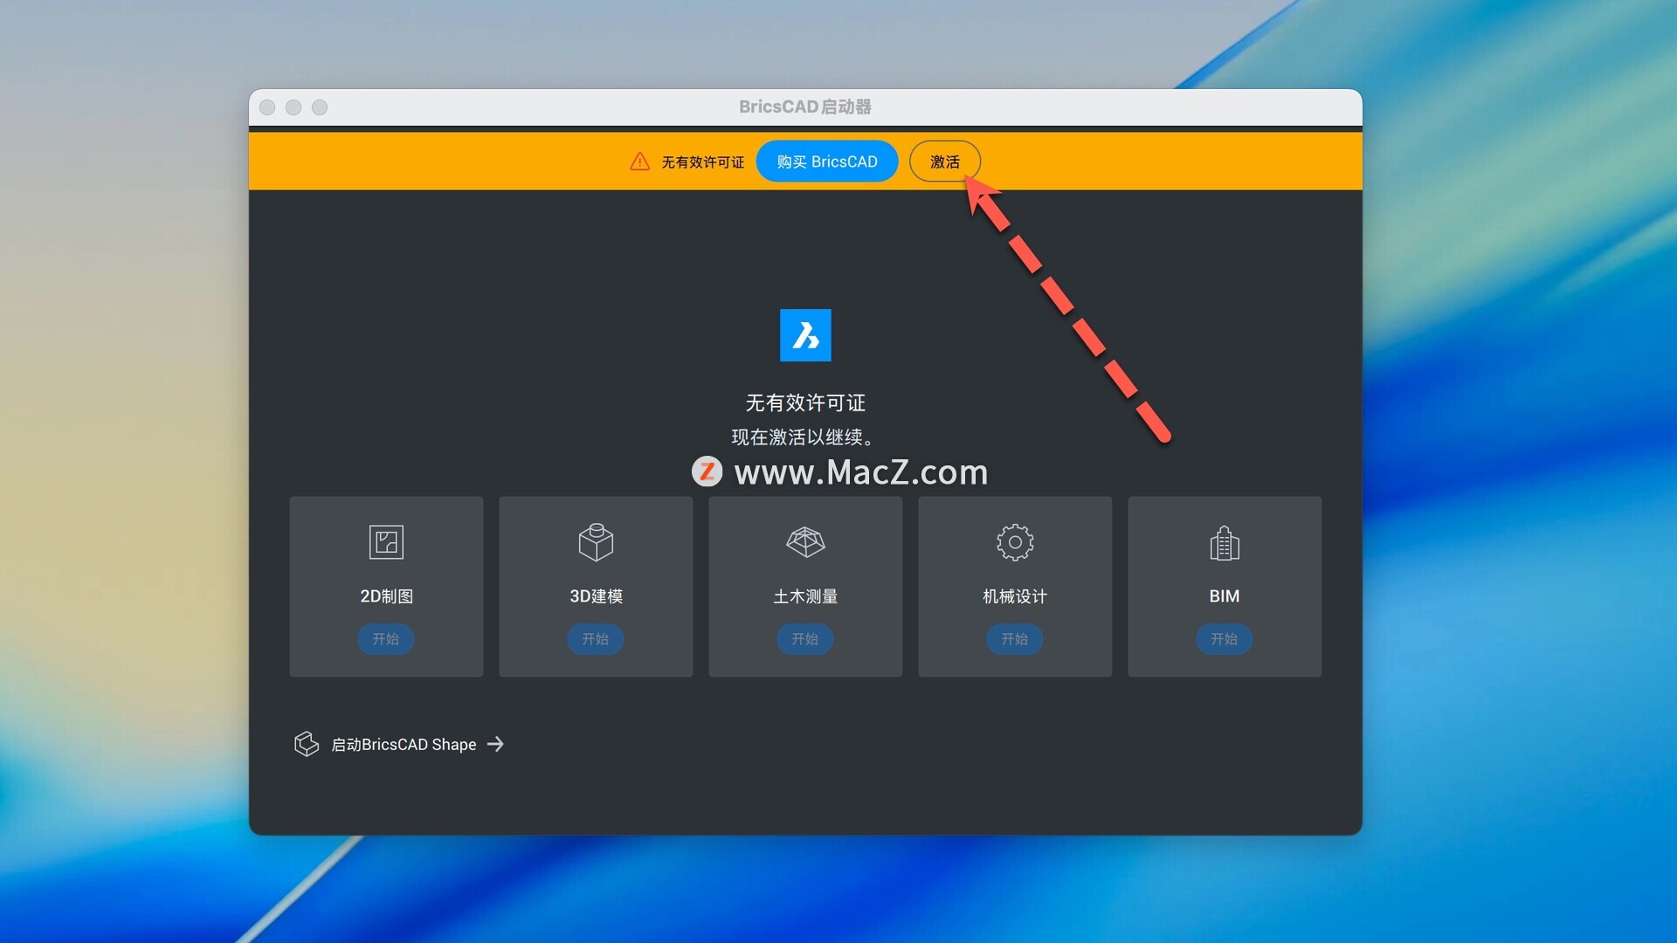1677x943 pixels.
Task: Start 机械设计 with its 开始 button
Action: pos(1015,639)
